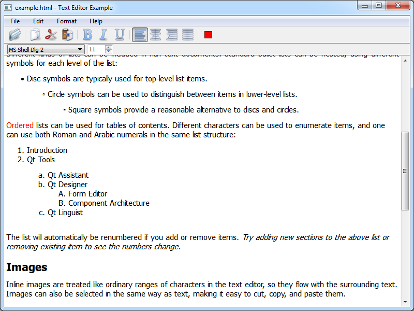This screenshot has width=414, height=311.
Task: Click the Paste clipboard icon
Action: point(67,35)
